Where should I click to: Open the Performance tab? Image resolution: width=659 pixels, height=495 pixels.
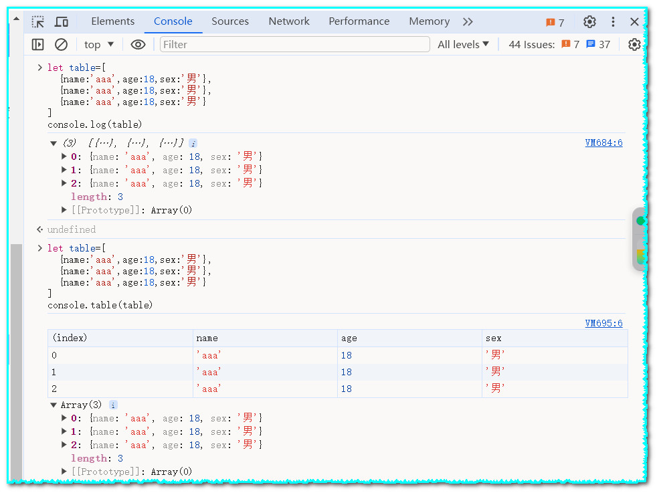pos(359,21)
